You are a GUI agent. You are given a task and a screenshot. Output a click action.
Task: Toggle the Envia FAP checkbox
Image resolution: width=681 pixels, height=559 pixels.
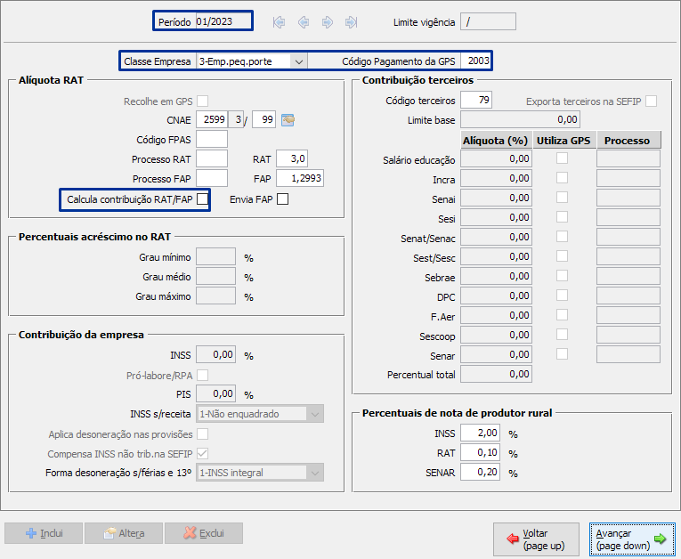click(282, 199)
